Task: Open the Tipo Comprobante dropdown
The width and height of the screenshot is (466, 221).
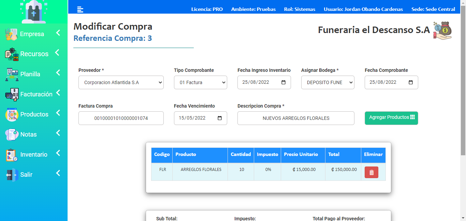Action: point(200,82)
